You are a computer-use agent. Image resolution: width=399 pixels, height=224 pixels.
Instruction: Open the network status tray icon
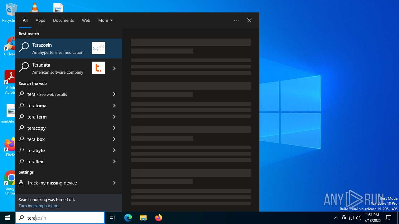click(351, 218)
